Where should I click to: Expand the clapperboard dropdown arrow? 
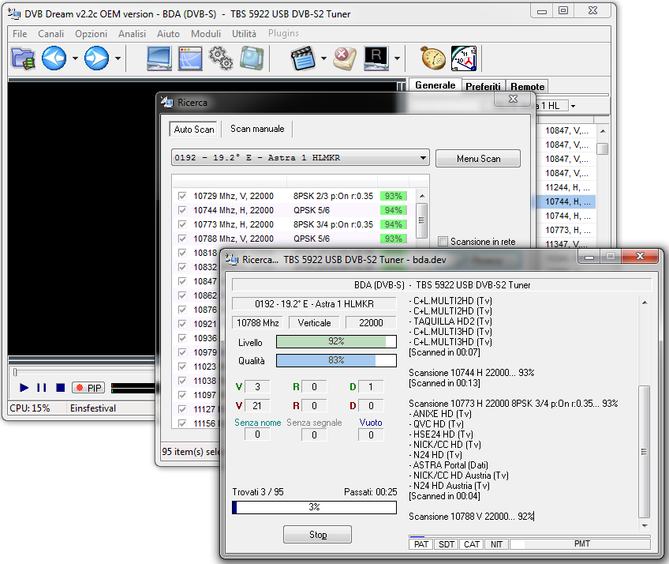(323, 58)
